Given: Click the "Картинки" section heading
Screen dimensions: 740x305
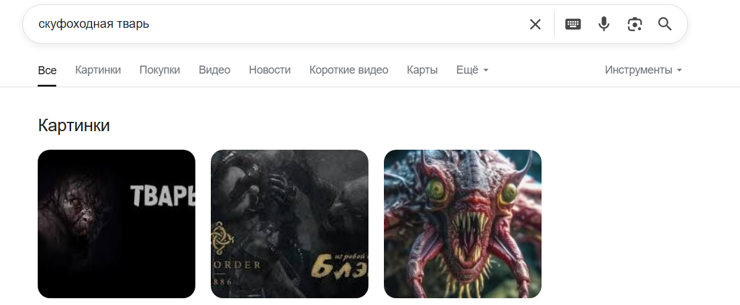Looking at the screenshot, I should [x=74, y=125].
